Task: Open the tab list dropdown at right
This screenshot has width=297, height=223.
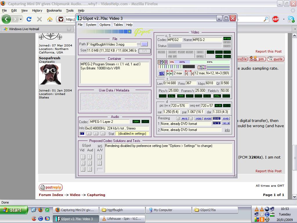Action: pos(295,29)
